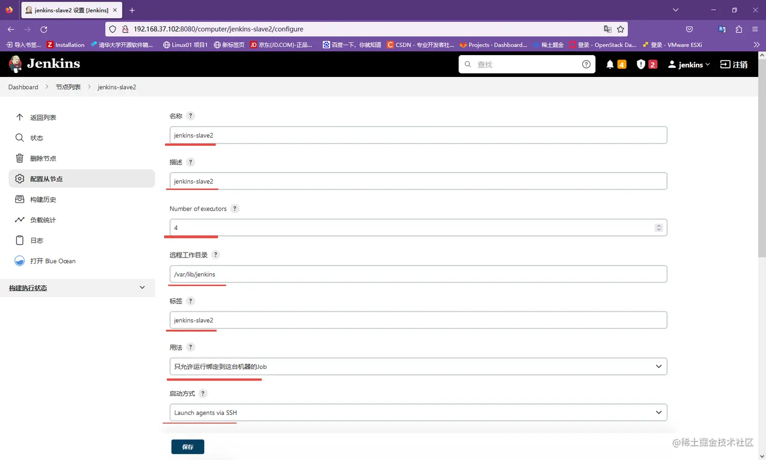Click the delete node trash icon
766x460 pixels.
[x=20, y=158]
